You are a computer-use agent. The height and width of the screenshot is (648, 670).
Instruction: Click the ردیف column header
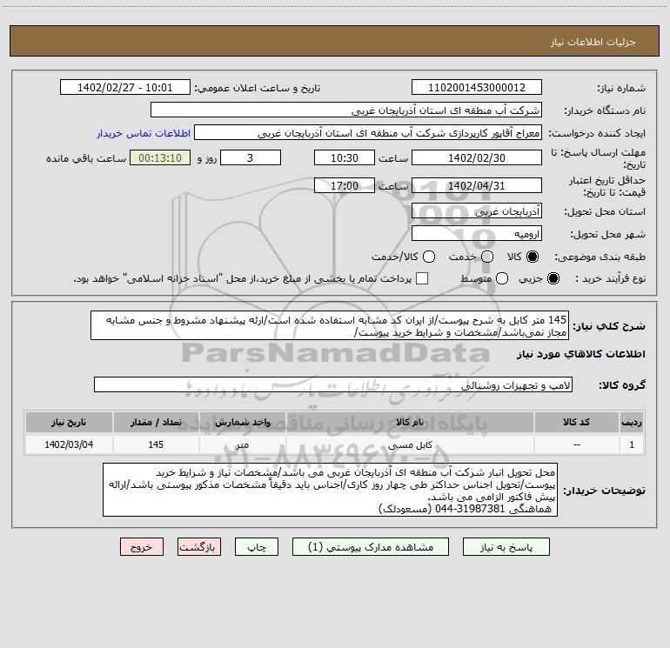pyautogui.click(x=632, y=422)
